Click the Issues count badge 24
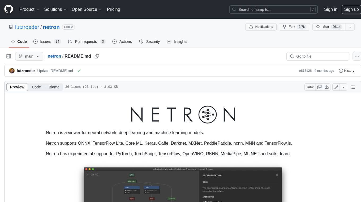Viewport: 361px width, 202px height. (57, 42)
